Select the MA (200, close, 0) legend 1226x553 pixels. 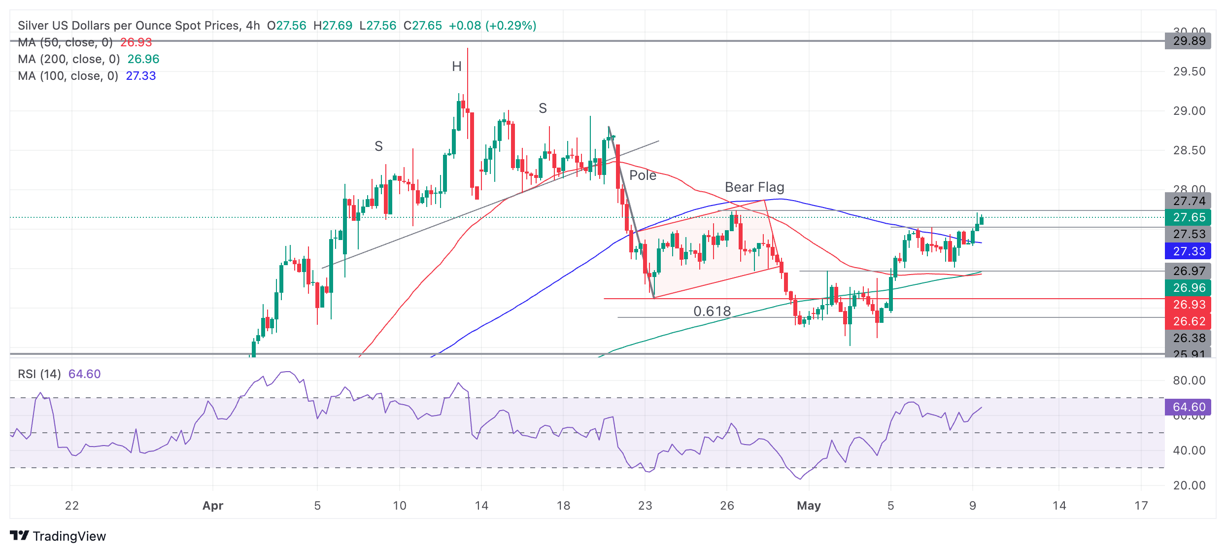click(69, 59)
